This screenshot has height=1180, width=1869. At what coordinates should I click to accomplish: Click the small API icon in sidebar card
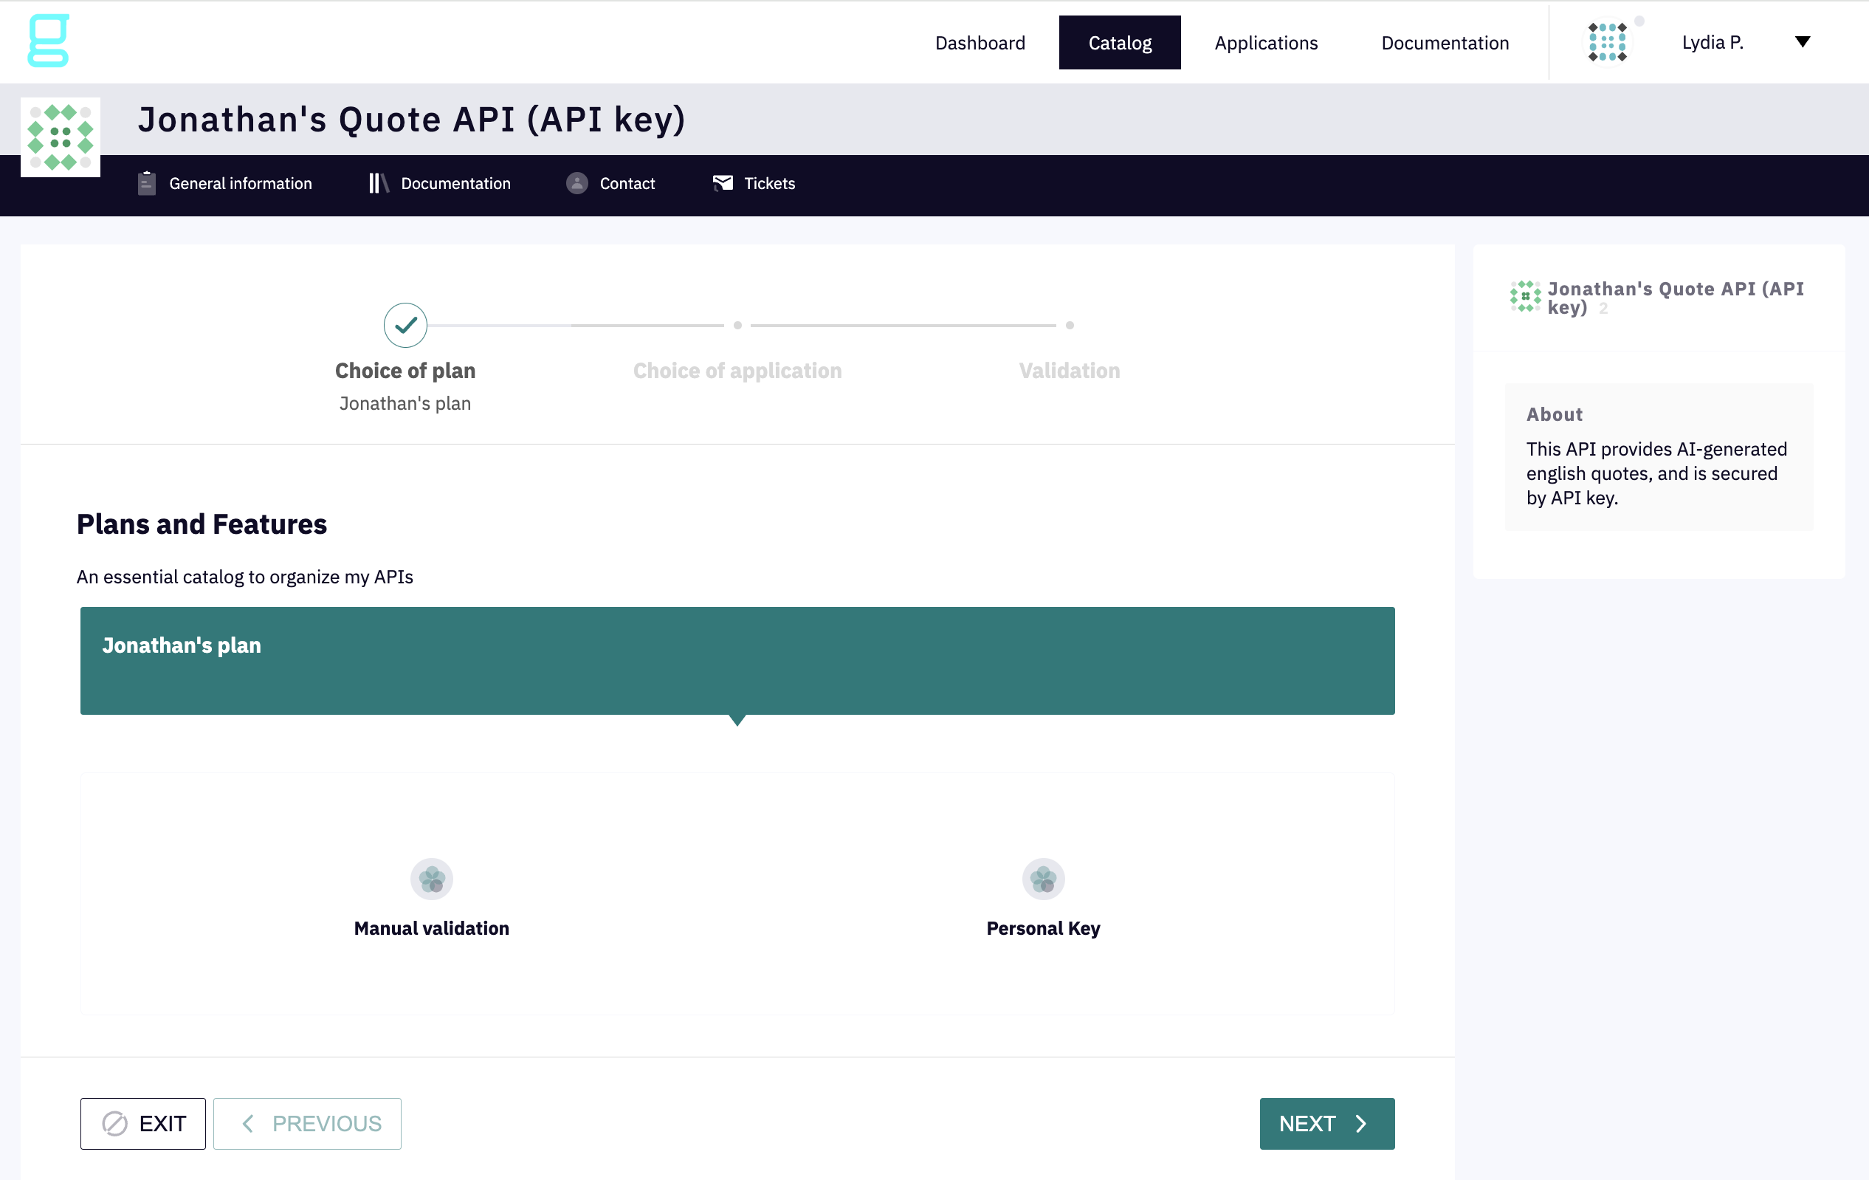pyautogui.click(x=1524, y=297)
